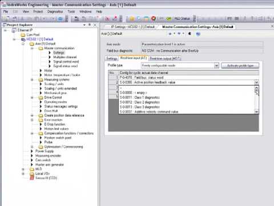Viewport: 274px width, 206px height.
Task: Click the Field bus diagnostic field
Action: [x=202, y=51]
